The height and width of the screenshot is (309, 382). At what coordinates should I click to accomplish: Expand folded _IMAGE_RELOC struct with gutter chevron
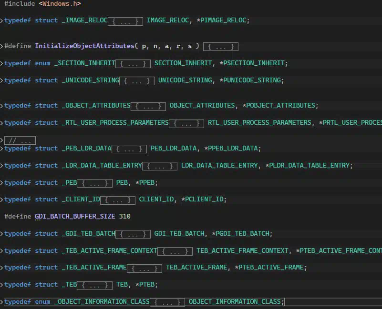click(2, 20)
